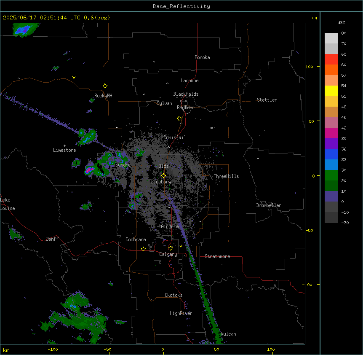Click the yellow v marker northeast of Calgary
Screen dimensions: 363x355
point(181,246)
